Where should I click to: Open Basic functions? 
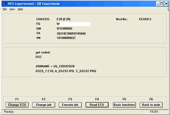(x=124, y=105)
